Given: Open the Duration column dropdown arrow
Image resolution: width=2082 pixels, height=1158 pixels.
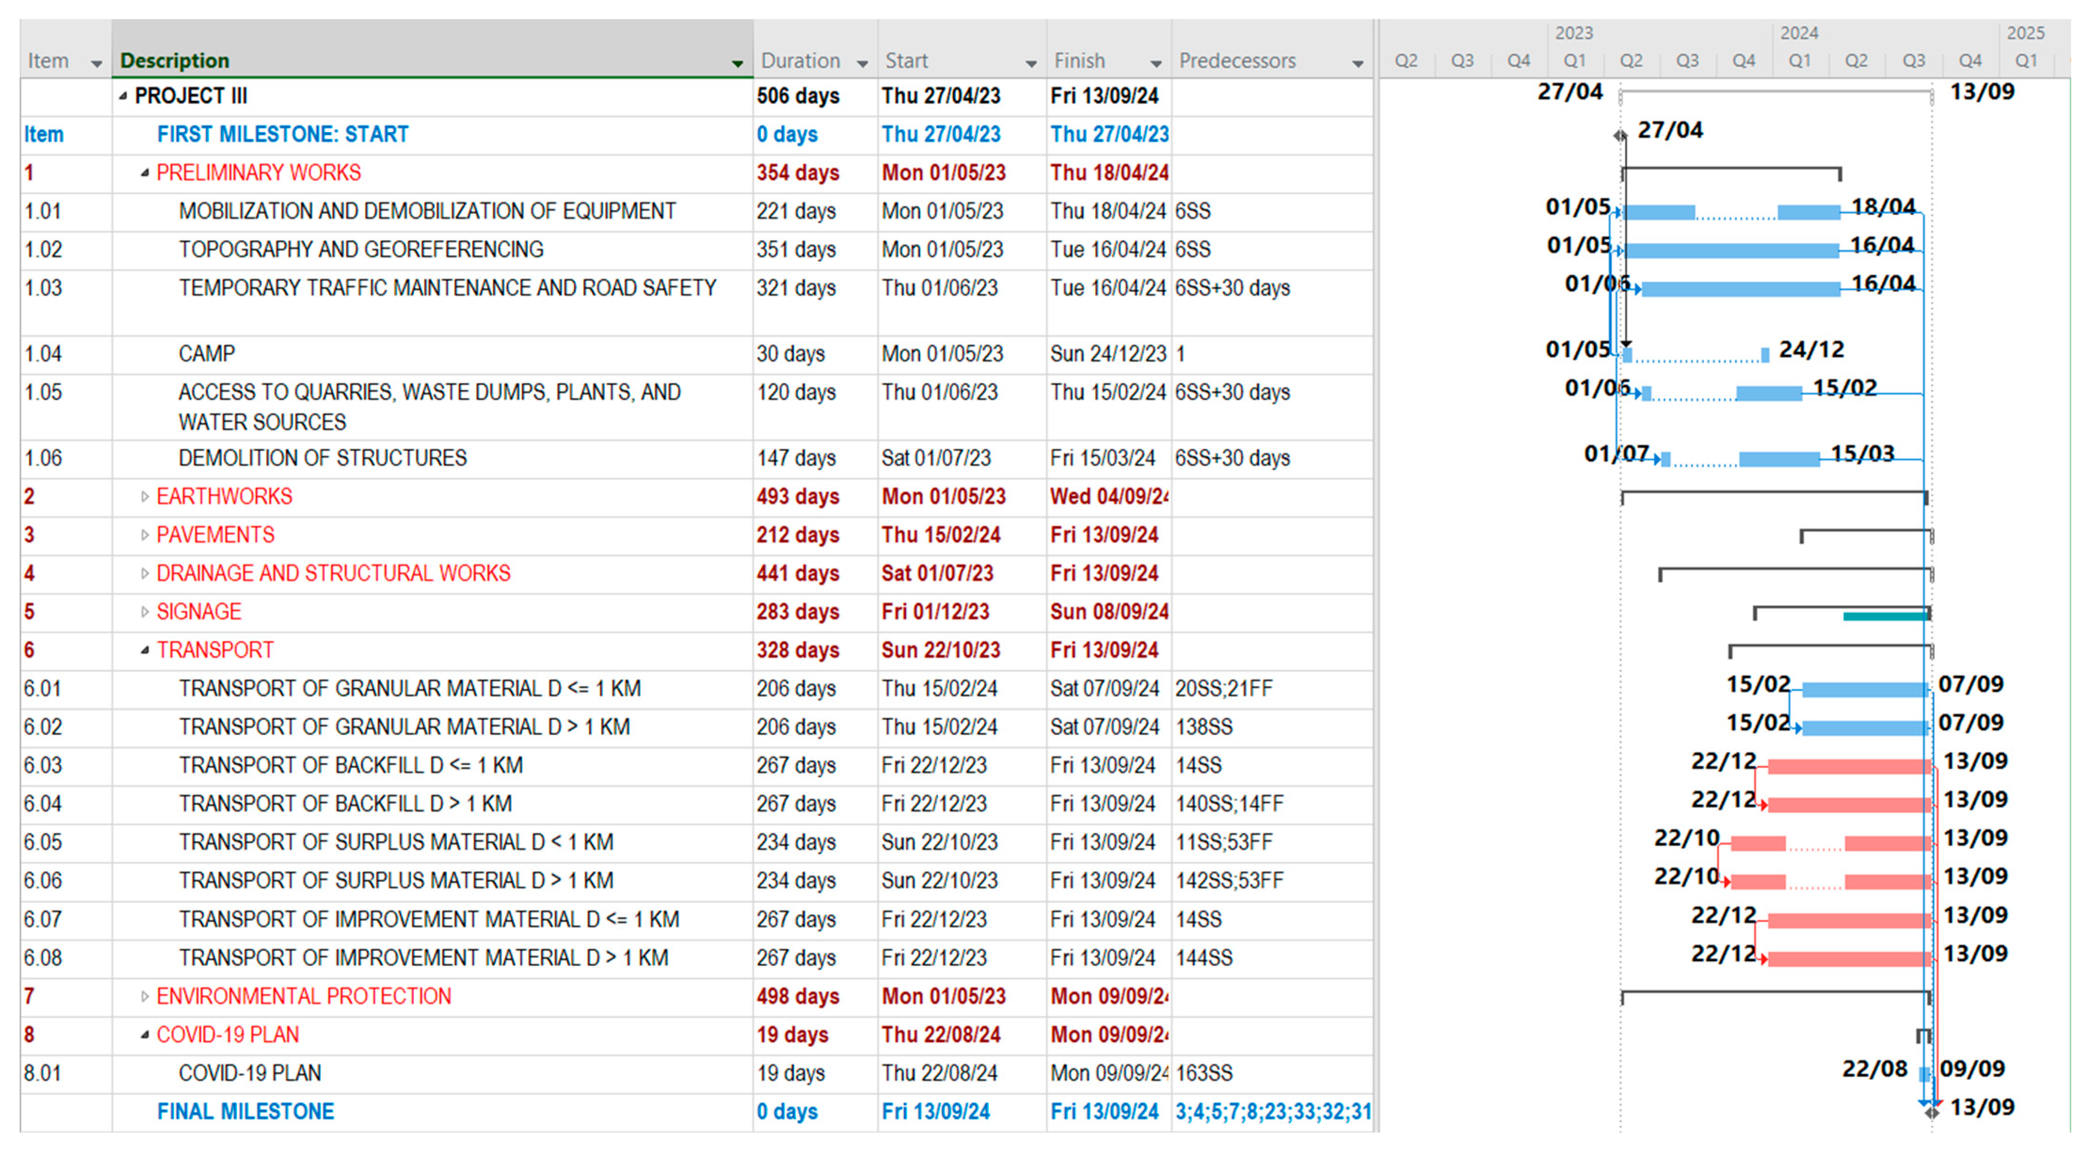Looking at the screenshot, I should (862, 63).
